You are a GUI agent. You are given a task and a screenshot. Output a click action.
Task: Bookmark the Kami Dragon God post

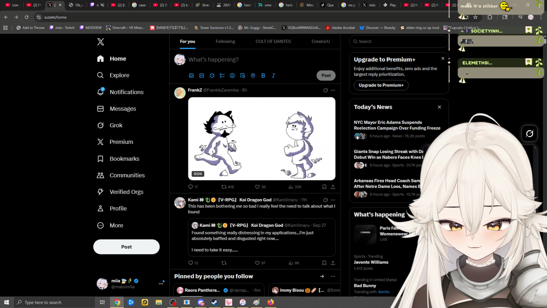click(x=324, y=263)
